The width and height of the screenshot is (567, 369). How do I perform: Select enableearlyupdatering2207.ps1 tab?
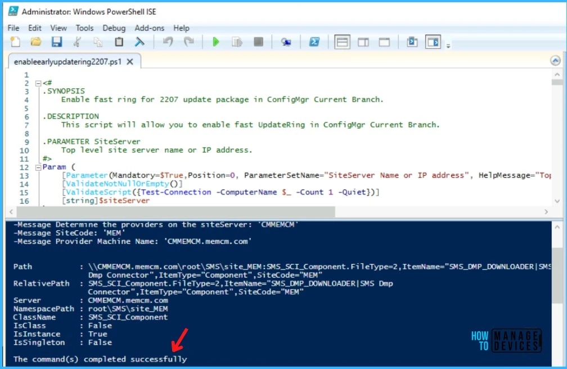tap(67, 62)
